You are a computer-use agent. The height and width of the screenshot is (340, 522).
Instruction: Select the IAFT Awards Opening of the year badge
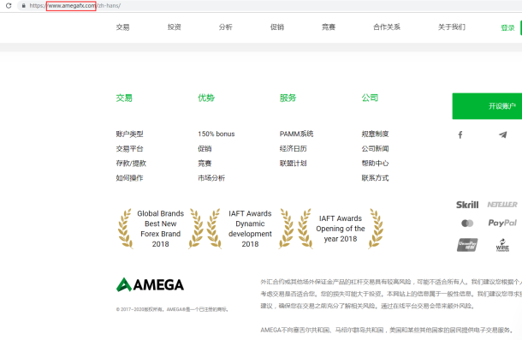(x=341, y=229)
